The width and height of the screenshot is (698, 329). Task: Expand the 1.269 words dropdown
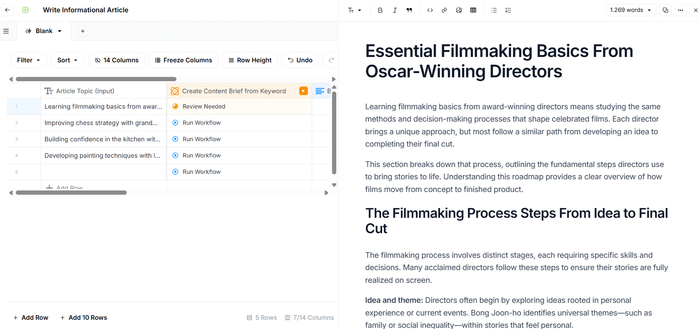(x=631, y=10)
